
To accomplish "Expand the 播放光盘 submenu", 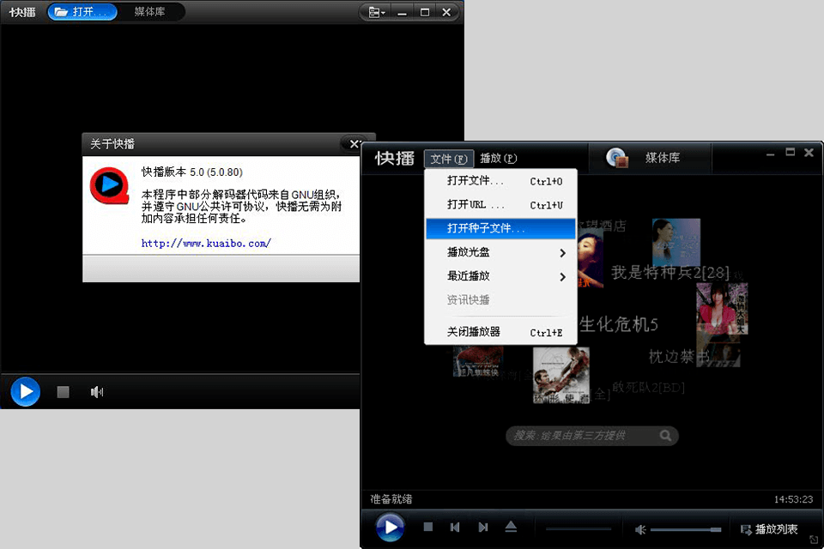I will (x=500, y=253).
